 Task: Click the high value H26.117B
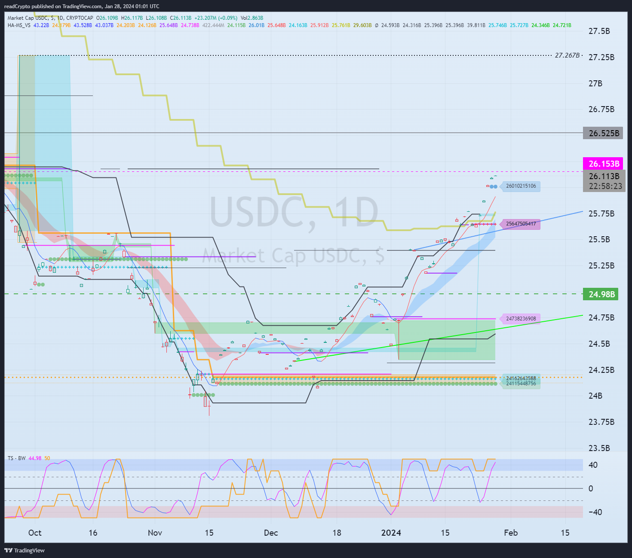pos(132,18)
